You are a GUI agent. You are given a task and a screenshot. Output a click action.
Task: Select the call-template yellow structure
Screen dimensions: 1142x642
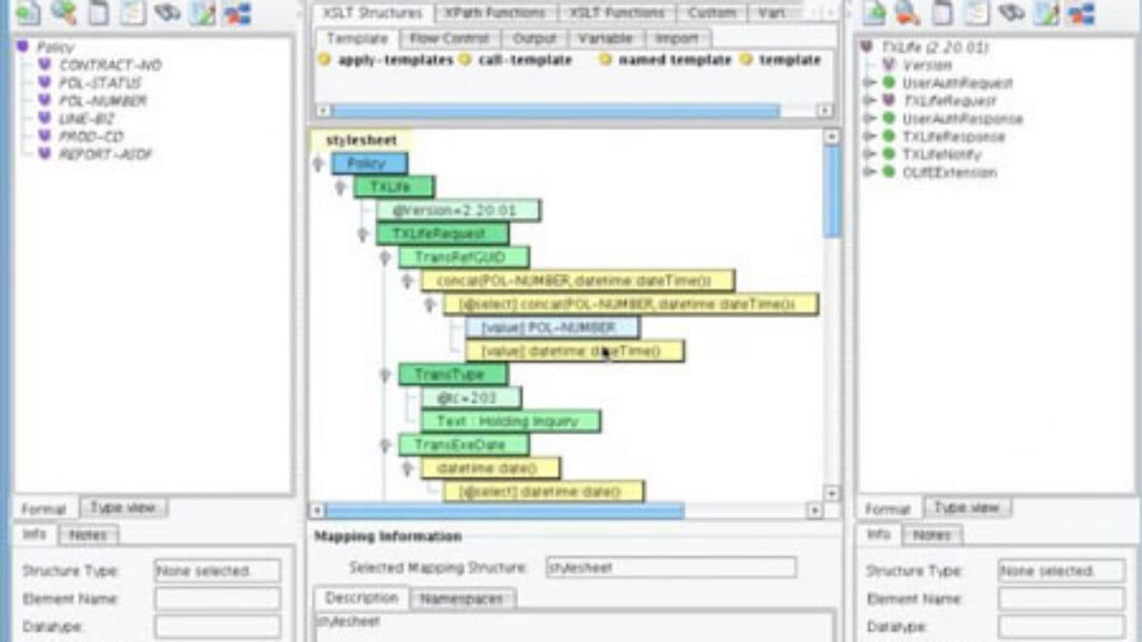[x=516, y=60]
